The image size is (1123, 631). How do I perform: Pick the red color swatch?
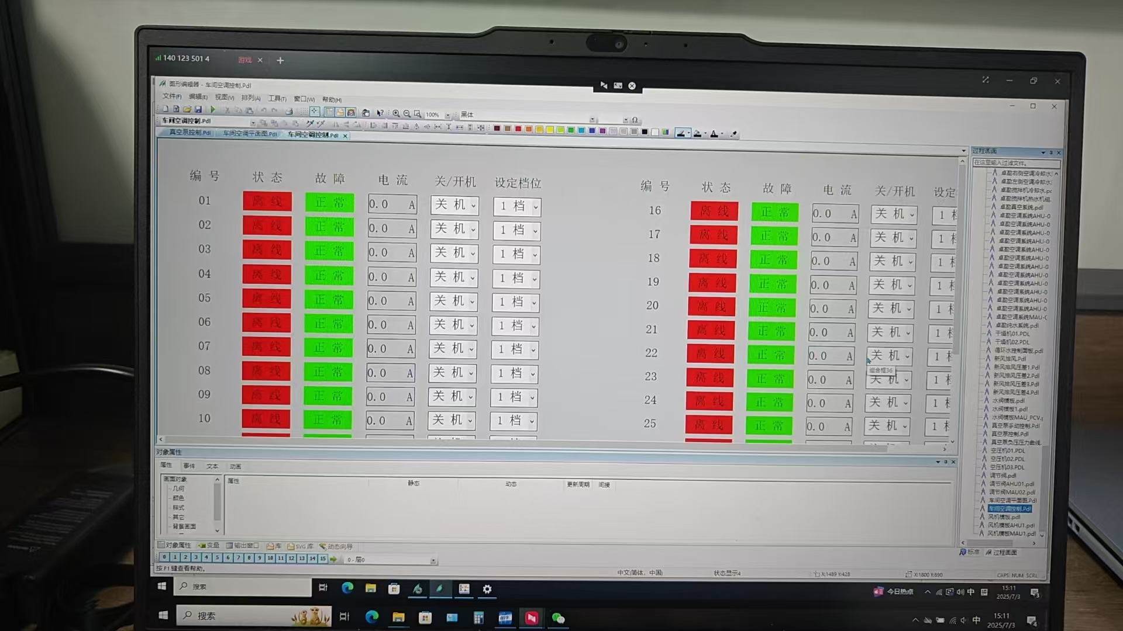point(518,129)
